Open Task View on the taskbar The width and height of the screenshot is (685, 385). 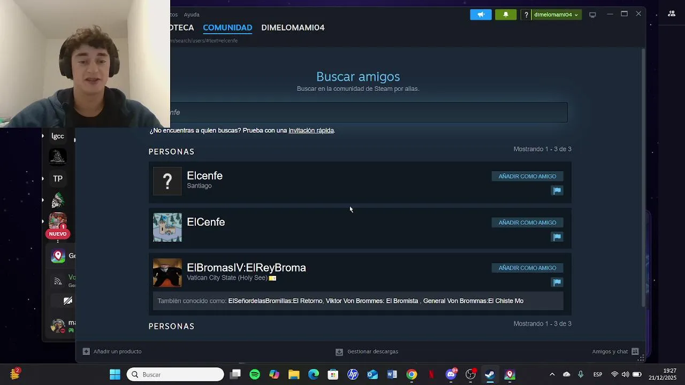(235, 374)
